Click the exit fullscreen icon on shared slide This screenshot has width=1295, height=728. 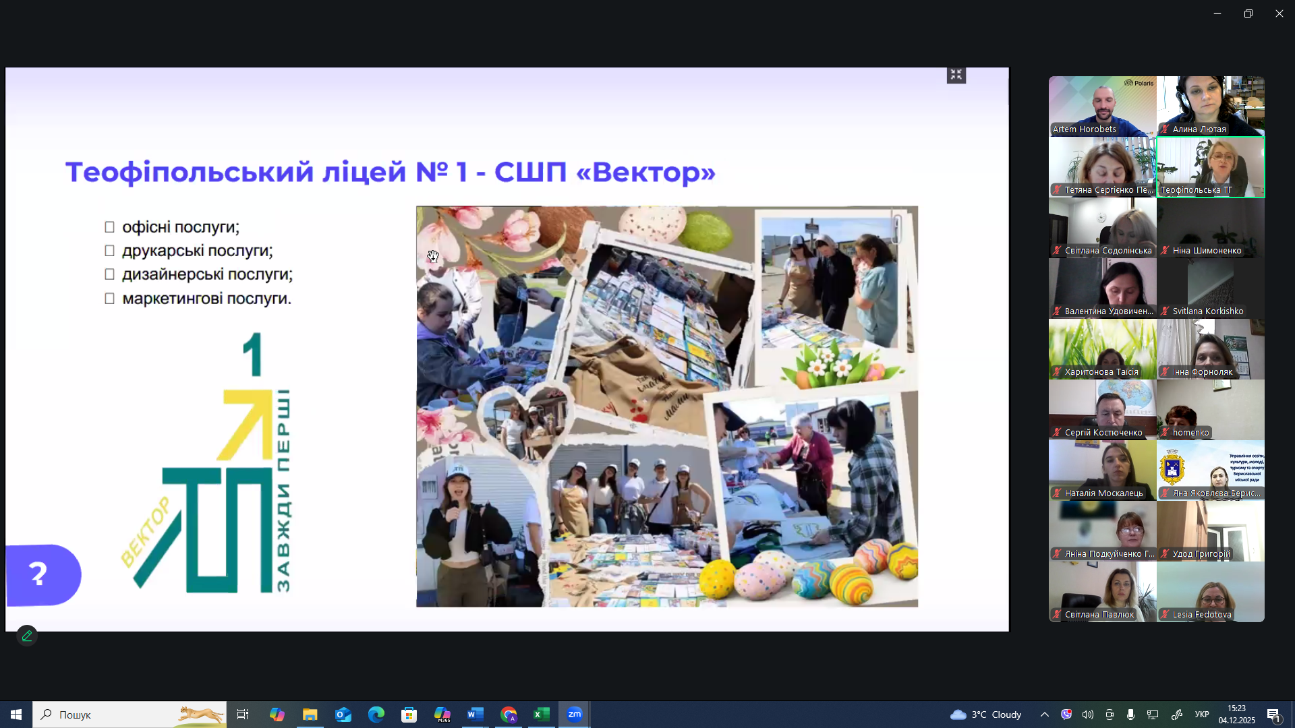(956, 75)
